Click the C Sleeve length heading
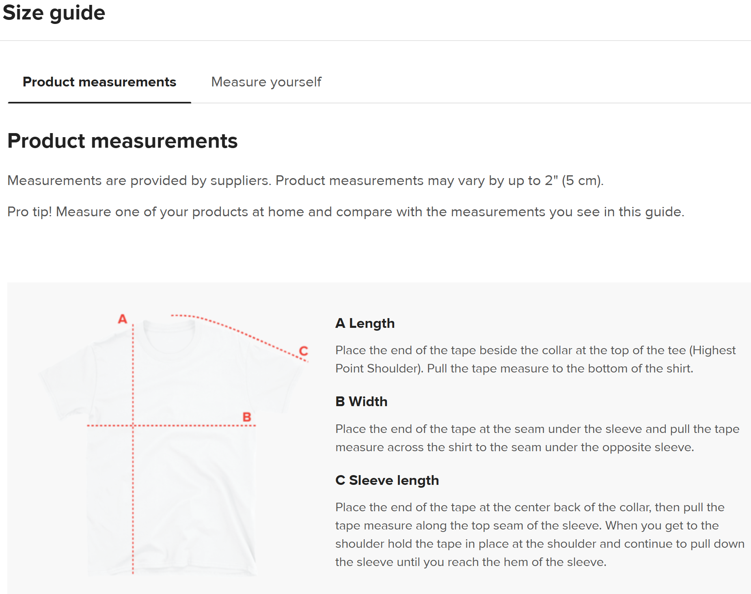Screen dimensions: 751x594 coord(387,480)
